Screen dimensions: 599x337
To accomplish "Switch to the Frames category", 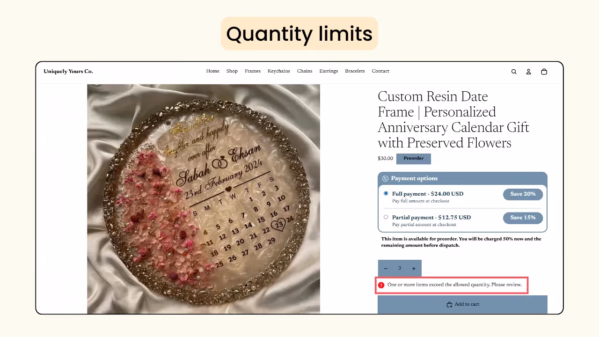I will pos(253,71).
